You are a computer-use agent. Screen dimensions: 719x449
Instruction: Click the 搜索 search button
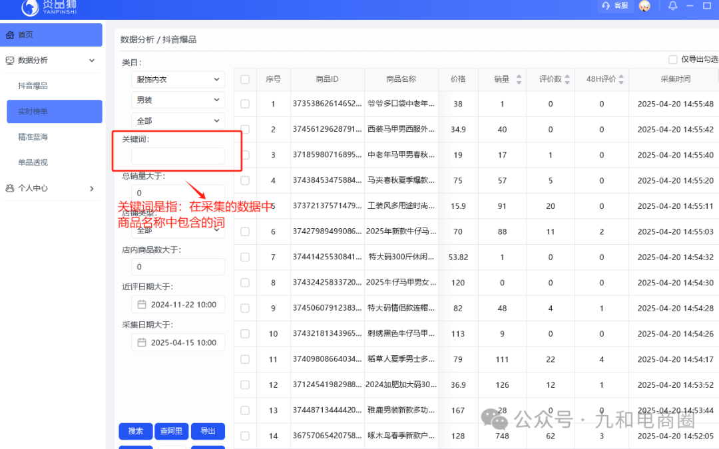point(135,431)
